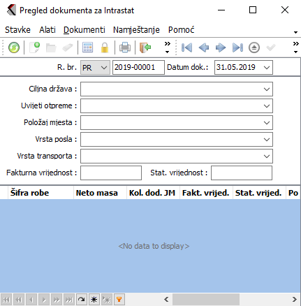Open the Dokumenti menu

tap(85, 30)
